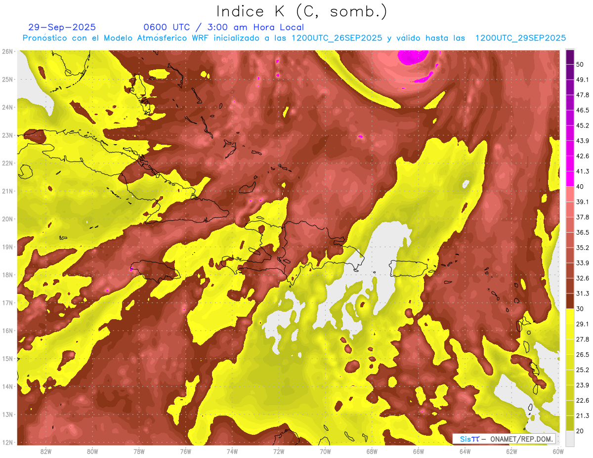Click the '64W' longitude label

465,452
